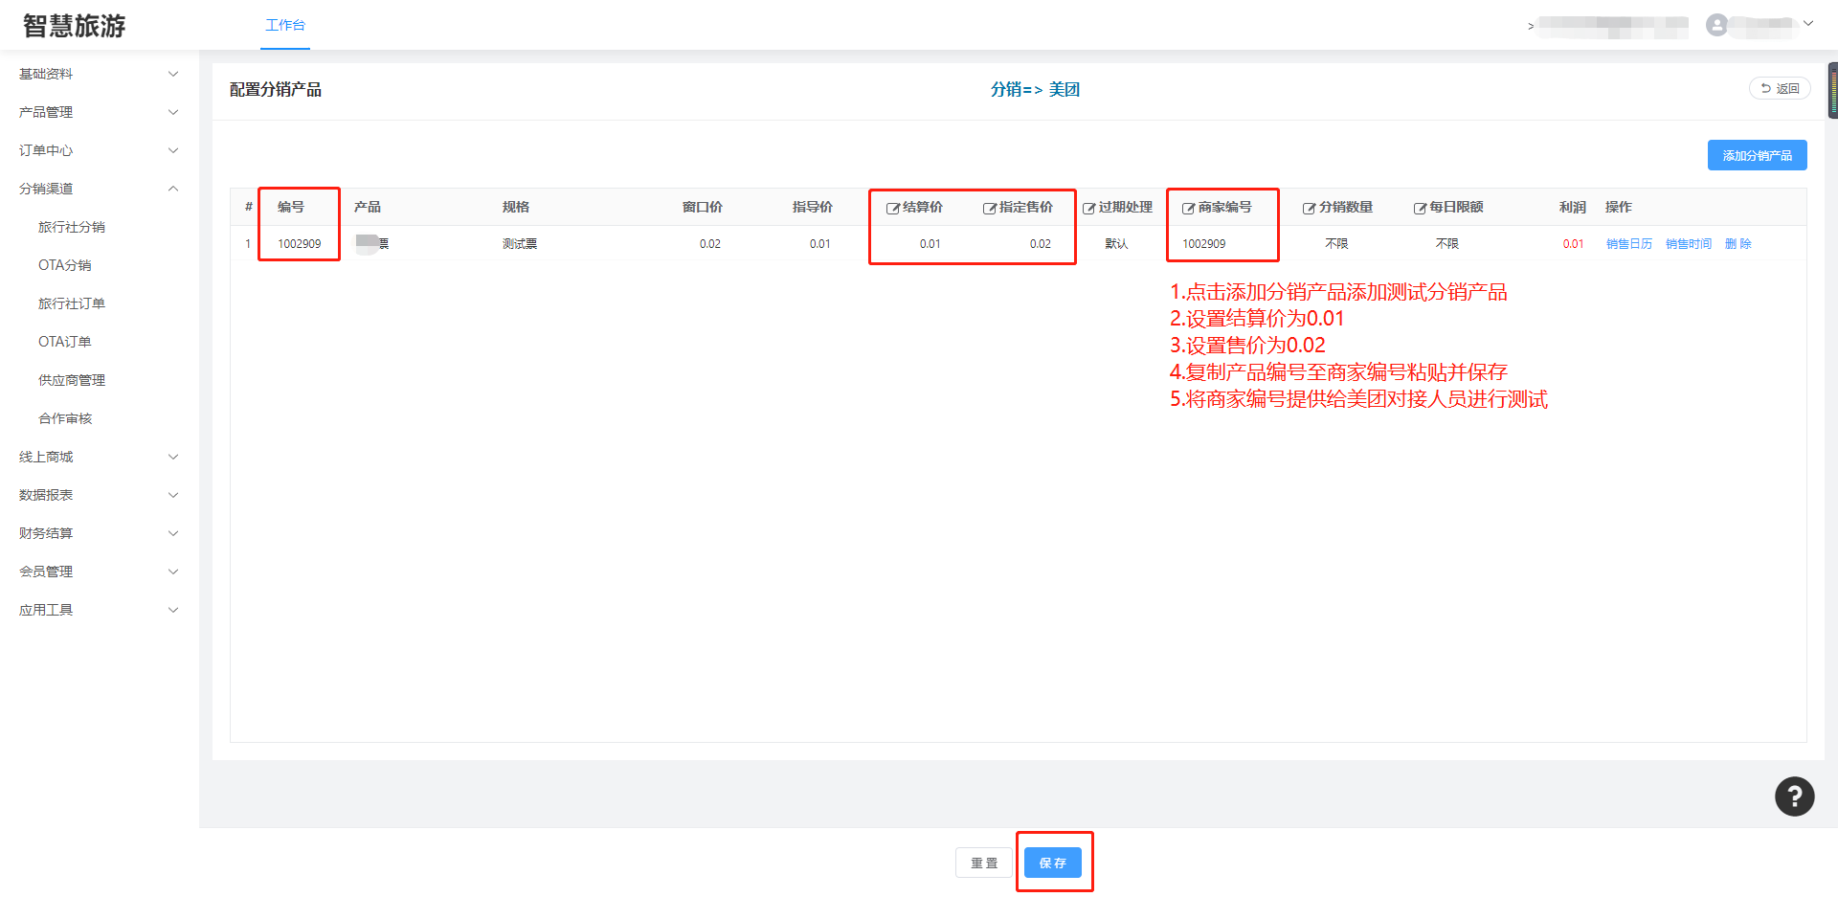The width and height of the screenshot is (1838, 897).
Task: Open the 销售日历 link in row 1
Action: 1628,244
